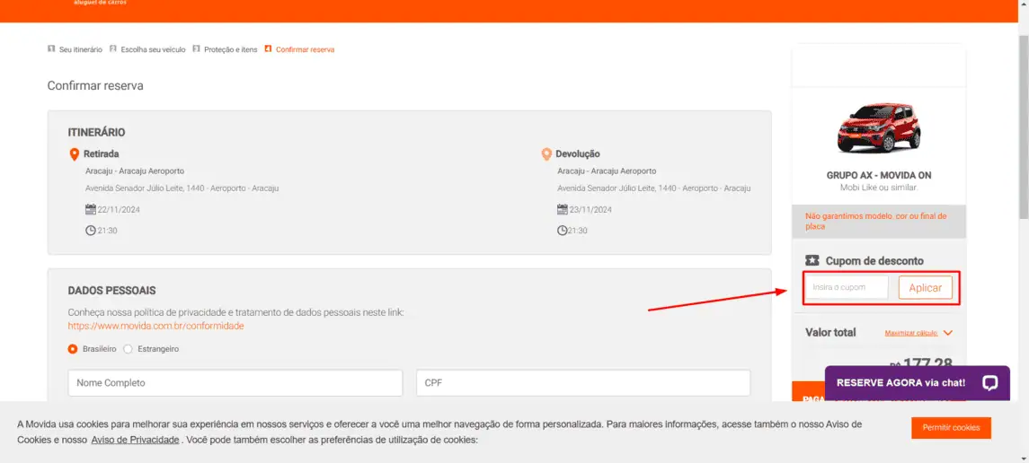Image resolution: width=1029 pixels, height=463 pixels.
Task: Click the Seu itinerário step icon
Action: pos(51,49)
